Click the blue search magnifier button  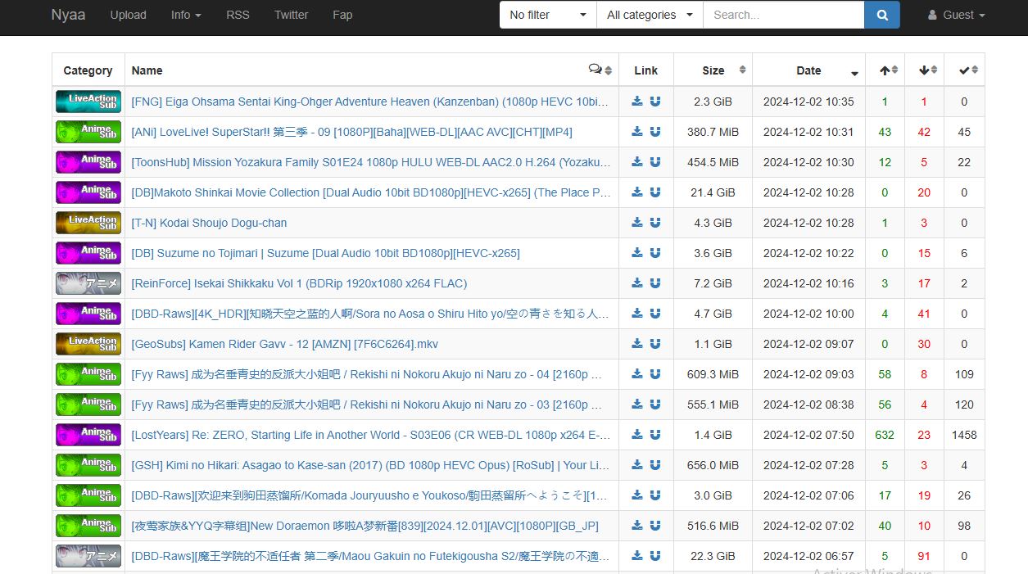[881, 15]
